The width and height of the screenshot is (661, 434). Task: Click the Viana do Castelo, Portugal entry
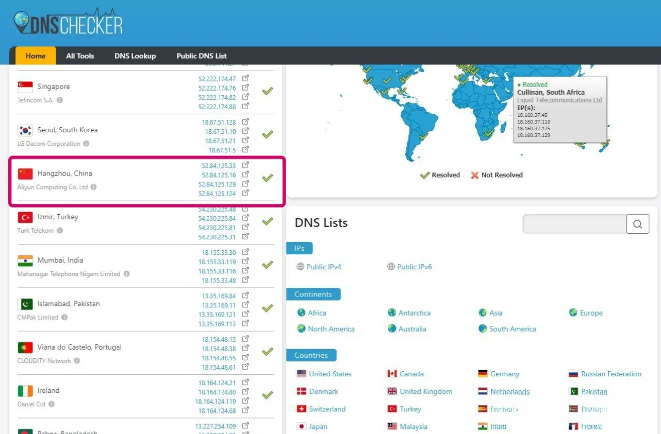[79, 347]
